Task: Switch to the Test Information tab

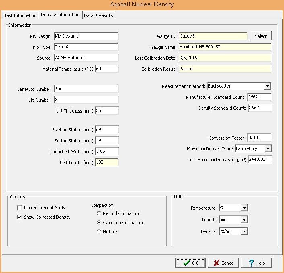Action: [x=20, y=15]
